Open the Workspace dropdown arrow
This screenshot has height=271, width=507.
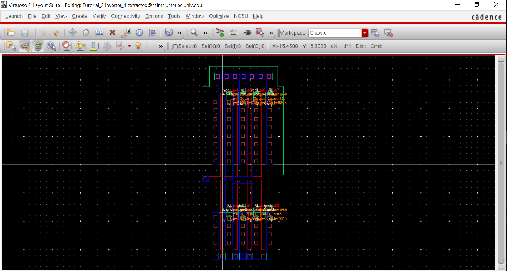pyautogui.click(x=365, y=33)
